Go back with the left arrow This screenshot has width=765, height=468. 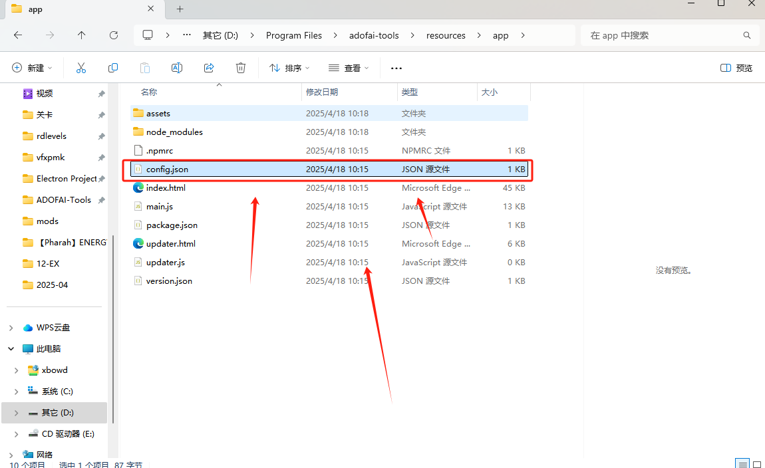click(x=18, y=35)
